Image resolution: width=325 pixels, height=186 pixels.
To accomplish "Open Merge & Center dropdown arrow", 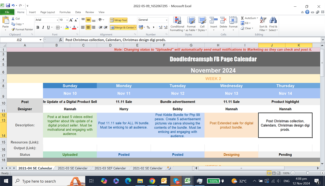I will (135, 27).
